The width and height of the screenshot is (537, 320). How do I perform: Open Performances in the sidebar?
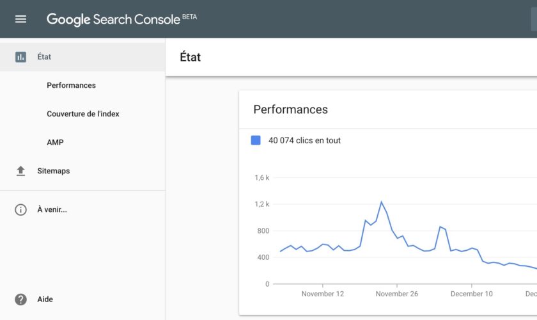pyautogui.click(x=71, y=85)
